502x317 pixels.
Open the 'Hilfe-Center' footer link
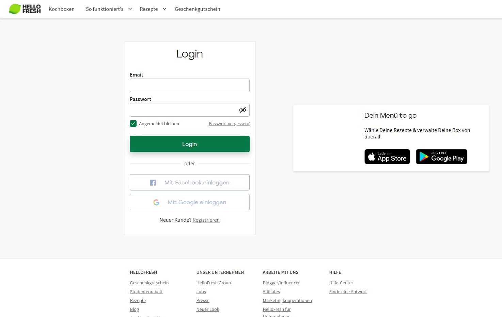tap(341, 283)
